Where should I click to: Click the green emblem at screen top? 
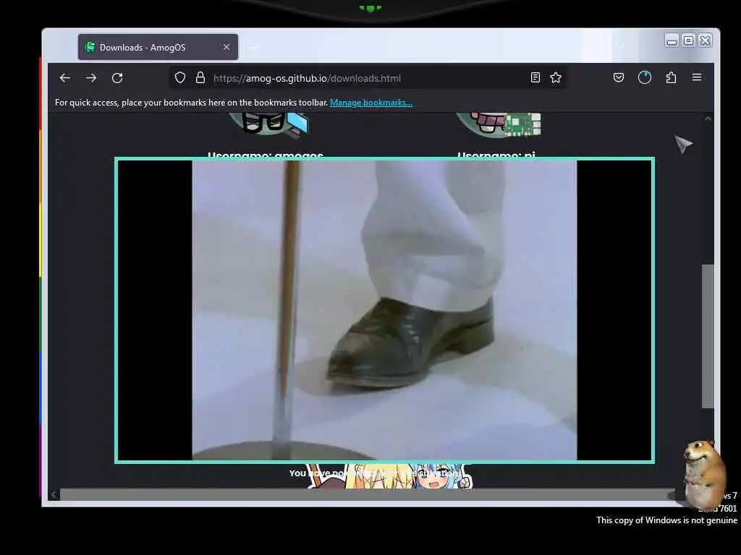(370, 8)
